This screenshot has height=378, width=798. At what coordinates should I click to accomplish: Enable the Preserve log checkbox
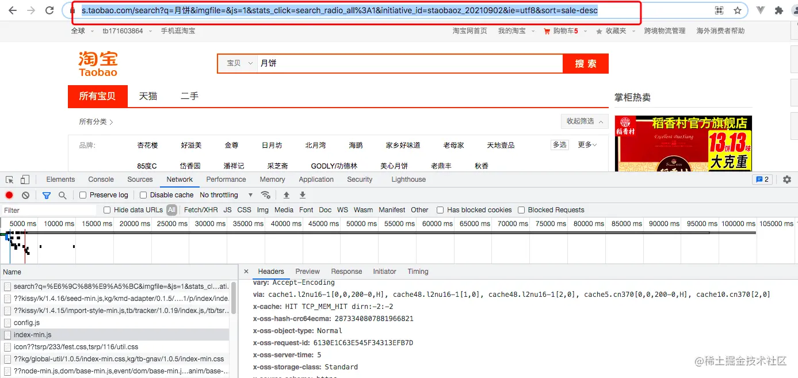click(x=83, y=195)
